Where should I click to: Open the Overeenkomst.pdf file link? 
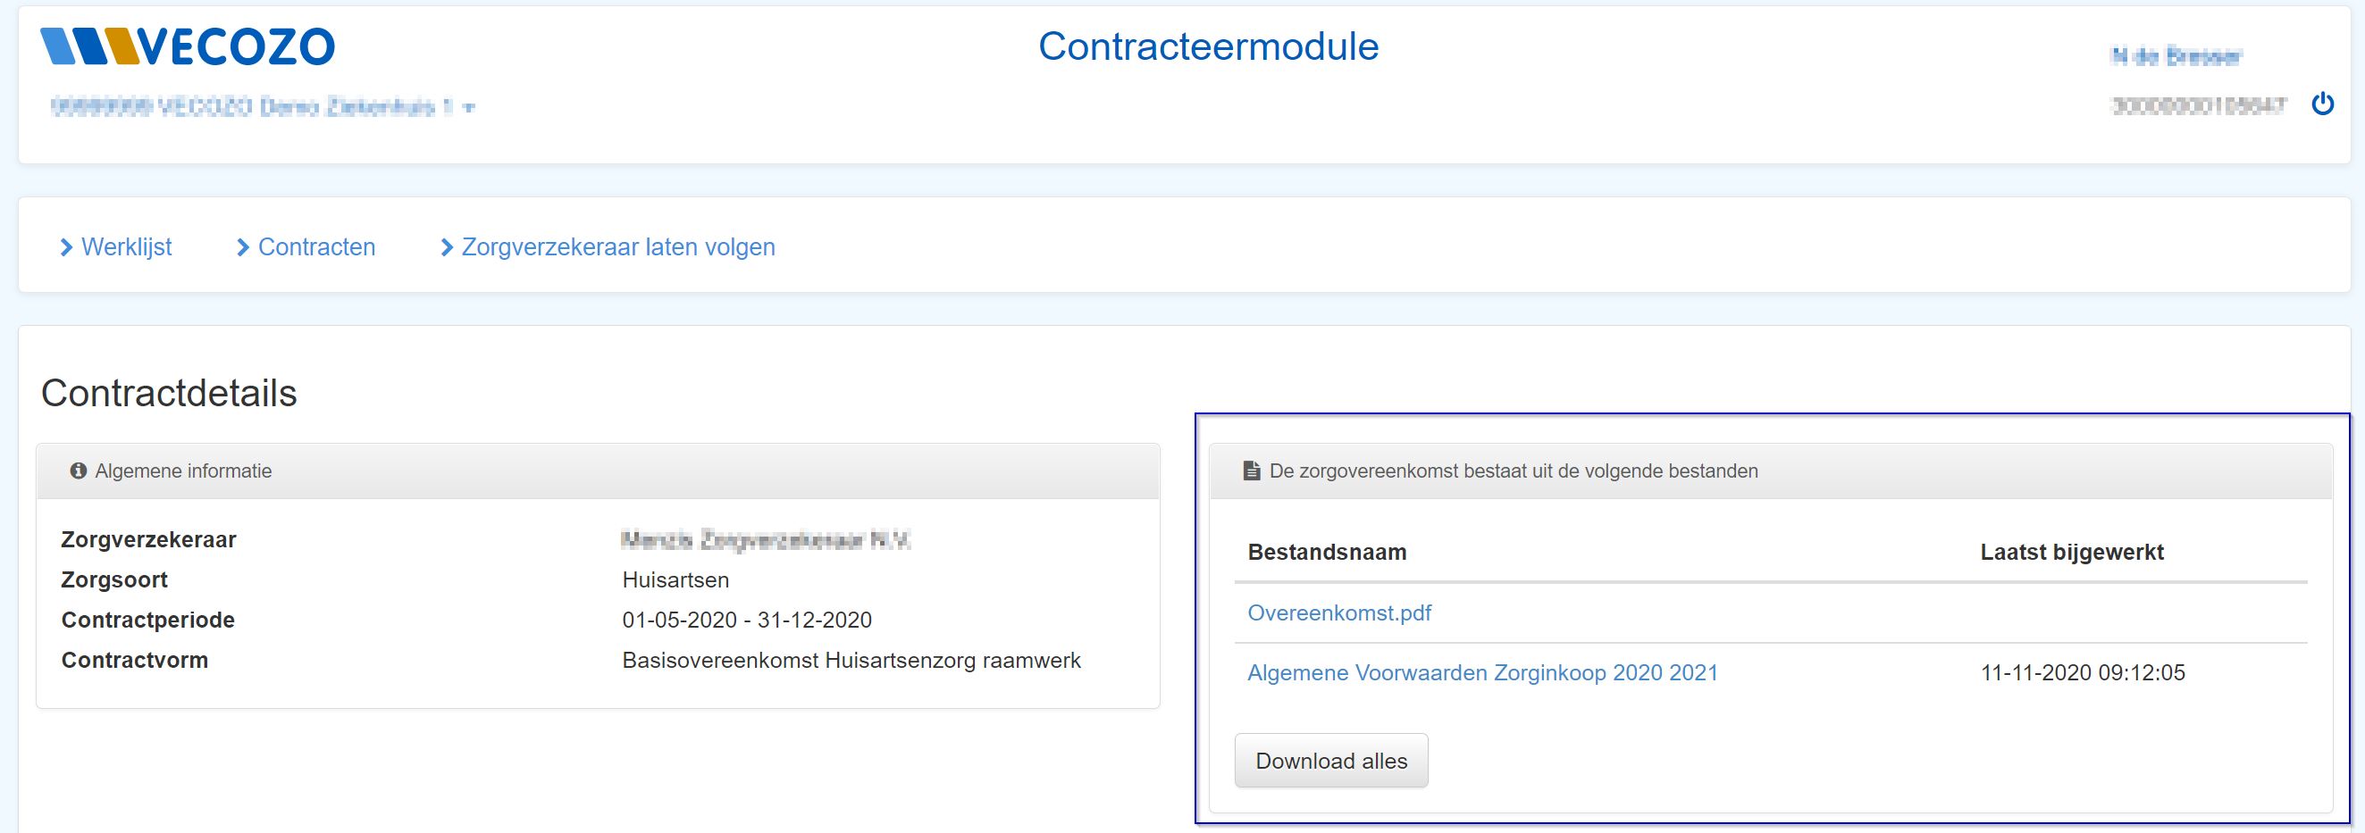click(x=1338, y=612)
